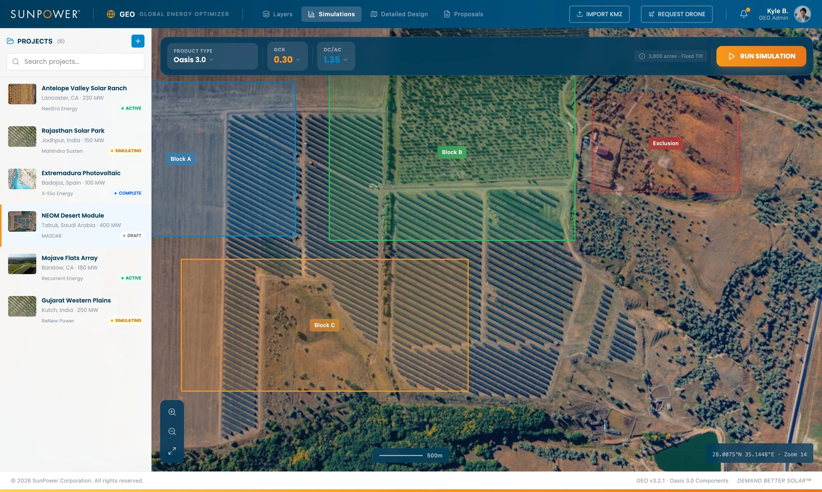Screen dimensions: 822x492
Task: Click the MASDAR client name
Action: click(x=51, y=236)
